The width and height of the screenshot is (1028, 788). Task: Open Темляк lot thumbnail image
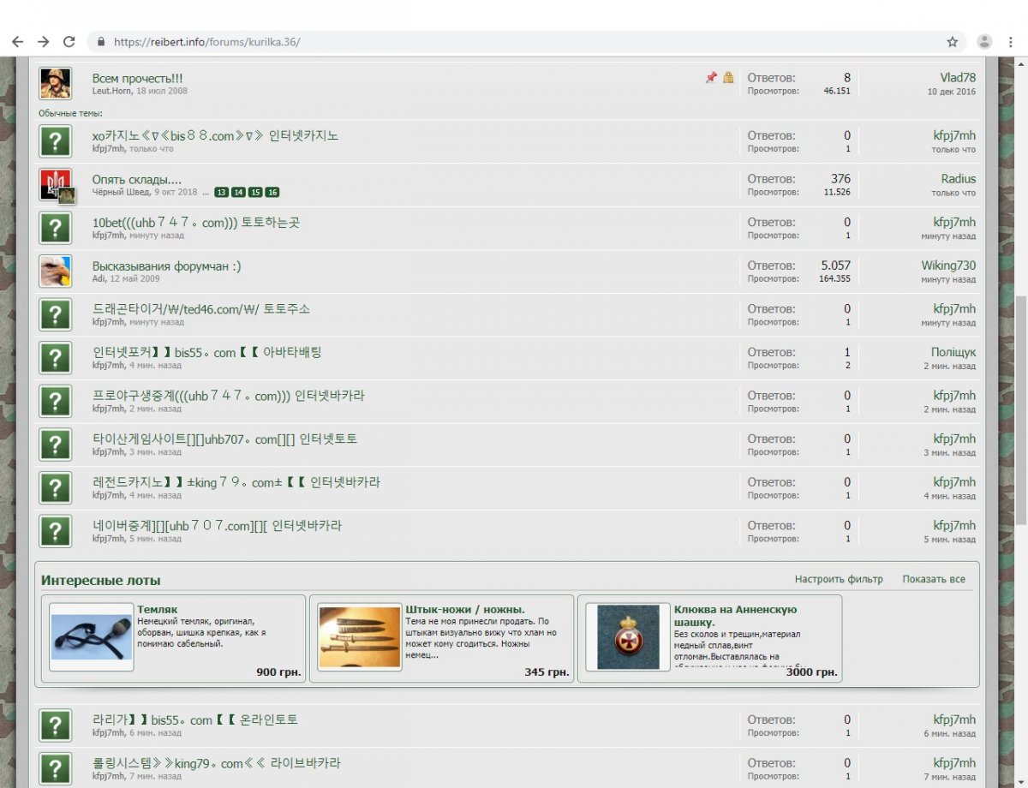[x=92, y=636]
